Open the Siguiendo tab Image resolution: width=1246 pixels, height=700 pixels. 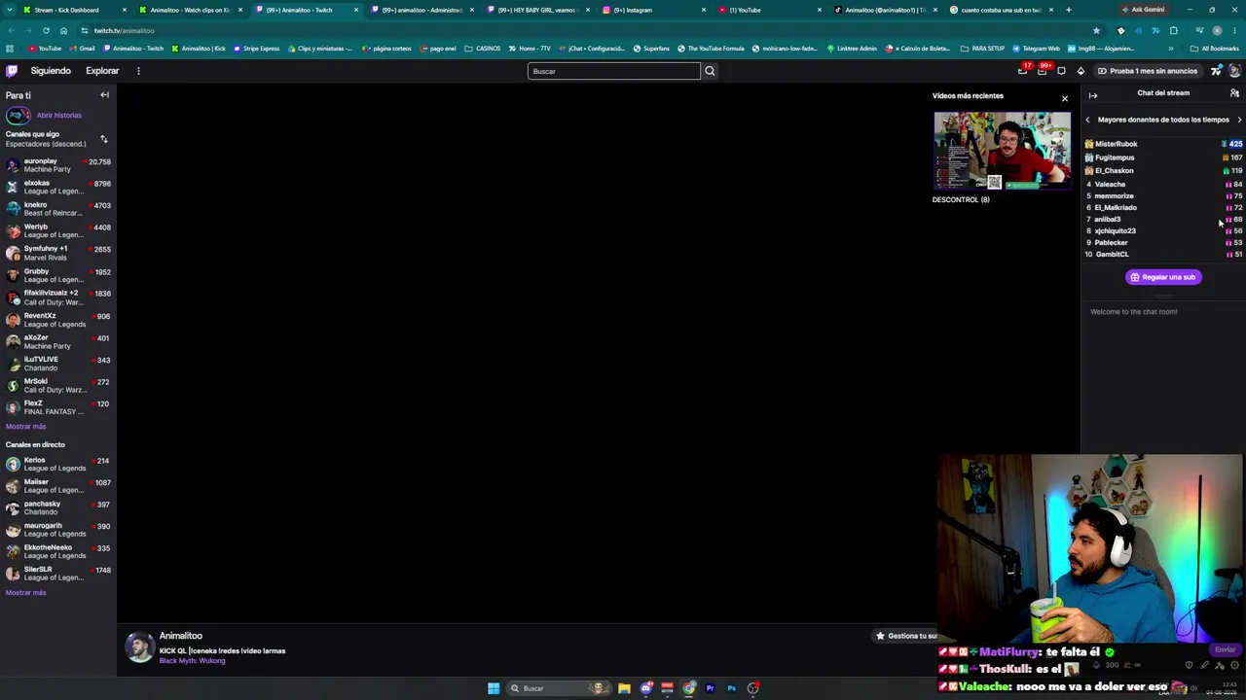(x=51, y=71)
